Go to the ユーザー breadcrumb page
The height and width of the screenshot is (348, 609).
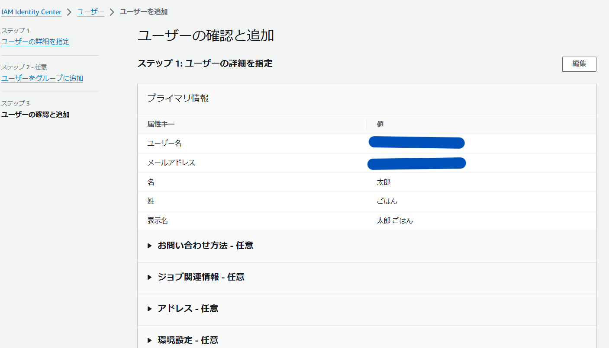[90, 12]
